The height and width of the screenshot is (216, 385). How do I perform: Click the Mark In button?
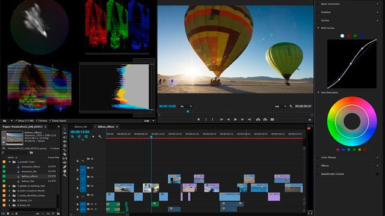coord(206,119)
